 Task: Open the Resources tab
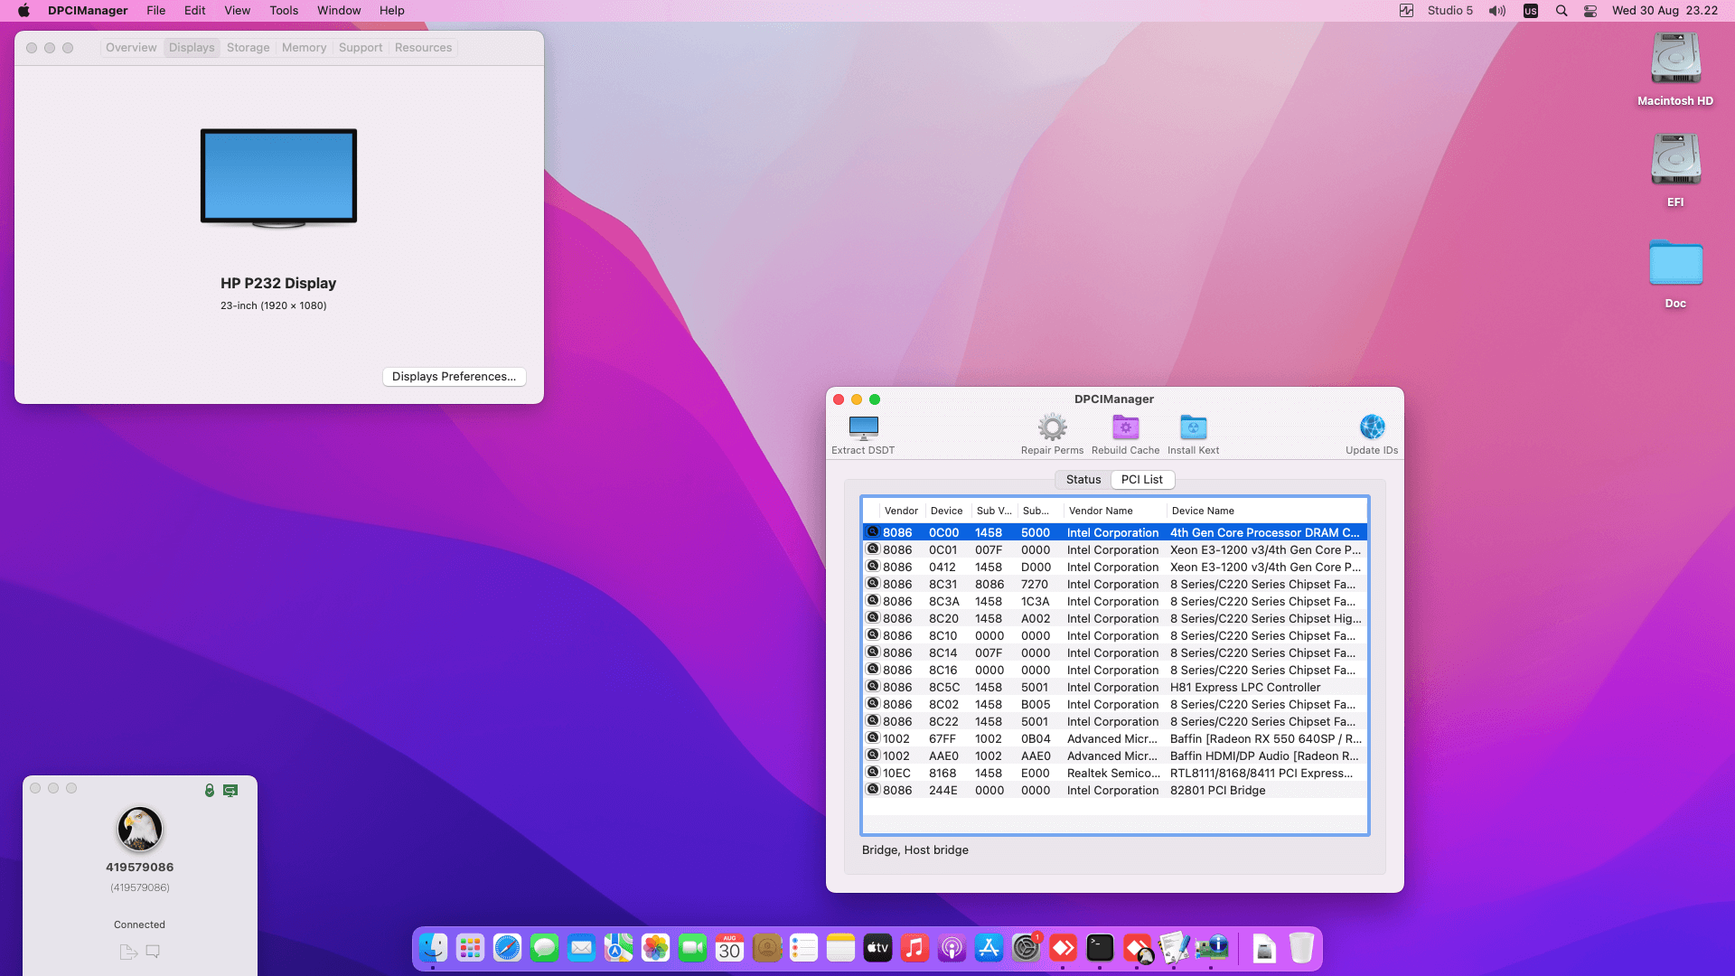423,48
